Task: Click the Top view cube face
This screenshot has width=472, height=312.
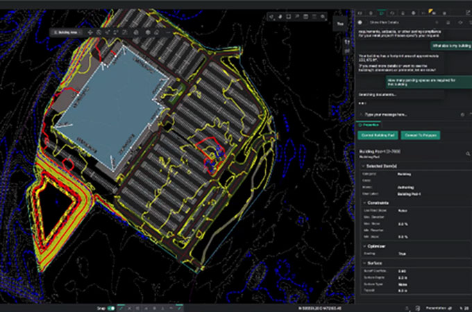Action: 339,24
